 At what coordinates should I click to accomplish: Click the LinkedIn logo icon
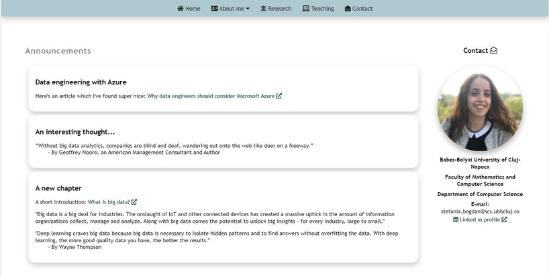click(x=456, y=219)
